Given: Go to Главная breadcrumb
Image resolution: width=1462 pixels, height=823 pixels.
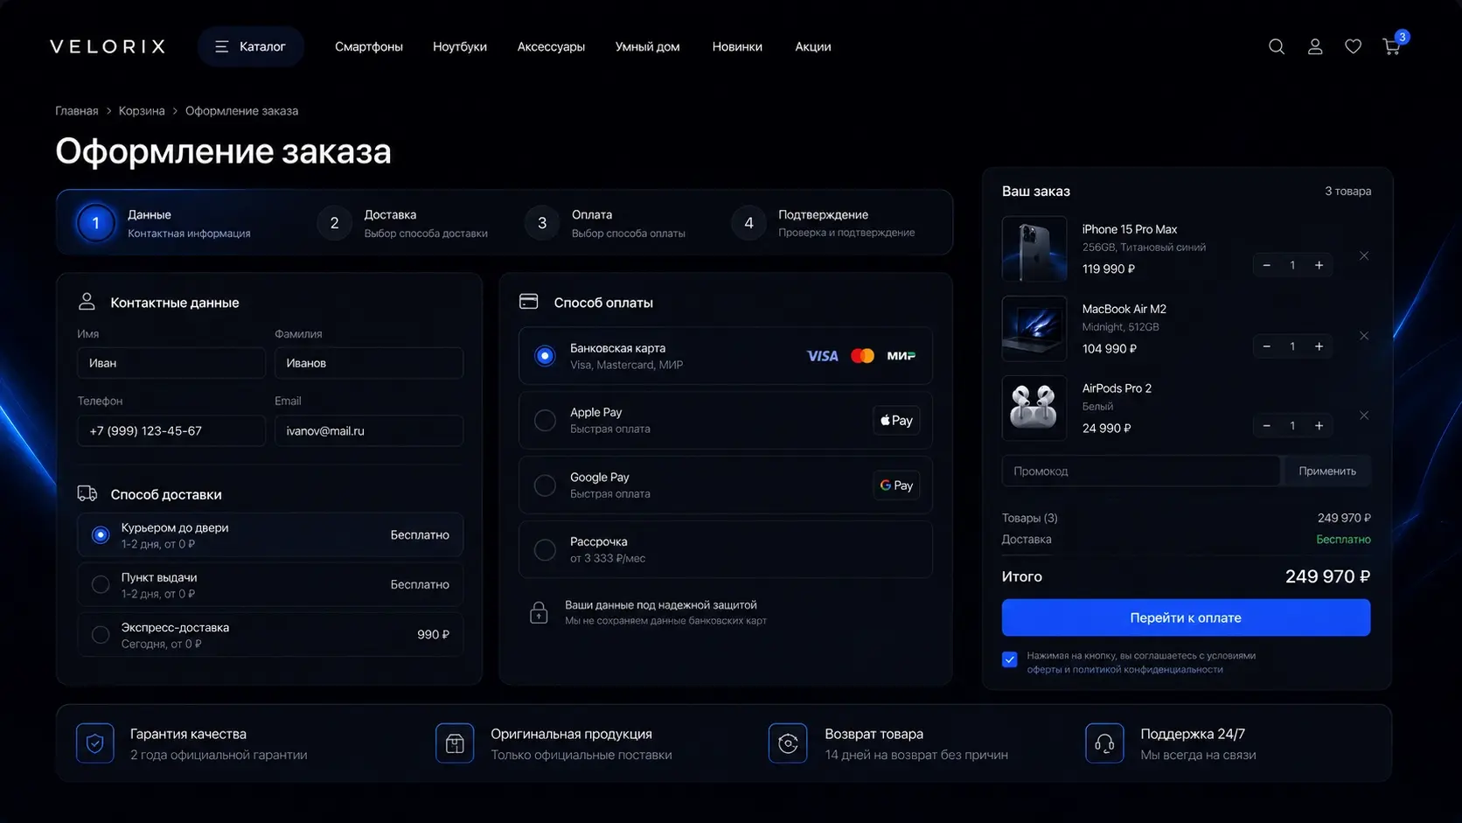Looking at the screenshot, I should point(77,111).
